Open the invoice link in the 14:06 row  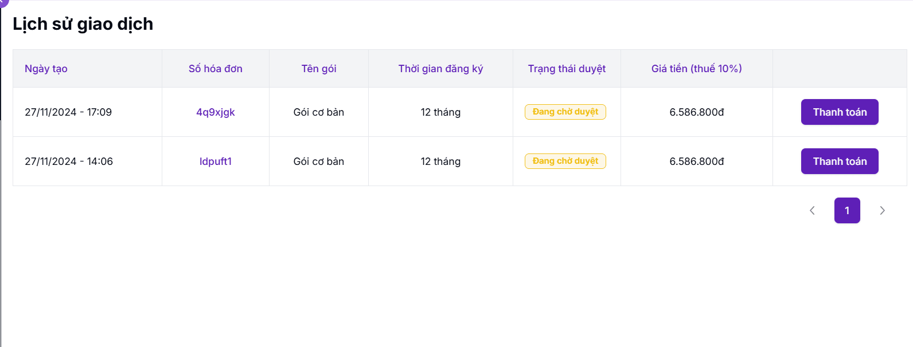coord(216,161)
